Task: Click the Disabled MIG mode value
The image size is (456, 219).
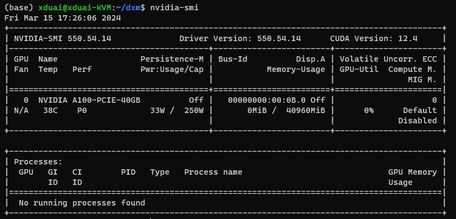Action: coord(417,121)
